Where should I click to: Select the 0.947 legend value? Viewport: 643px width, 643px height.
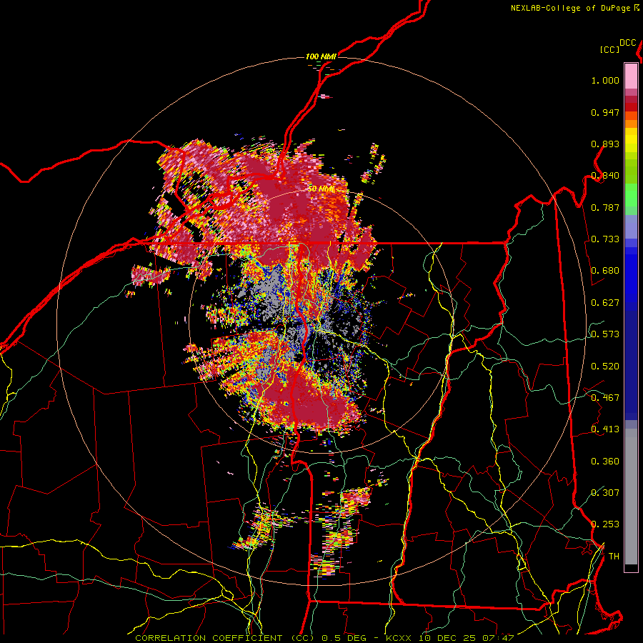point(605,112)
